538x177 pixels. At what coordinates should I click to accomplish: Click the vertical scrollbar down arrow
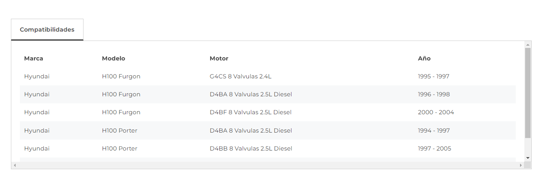coord(528,158)
